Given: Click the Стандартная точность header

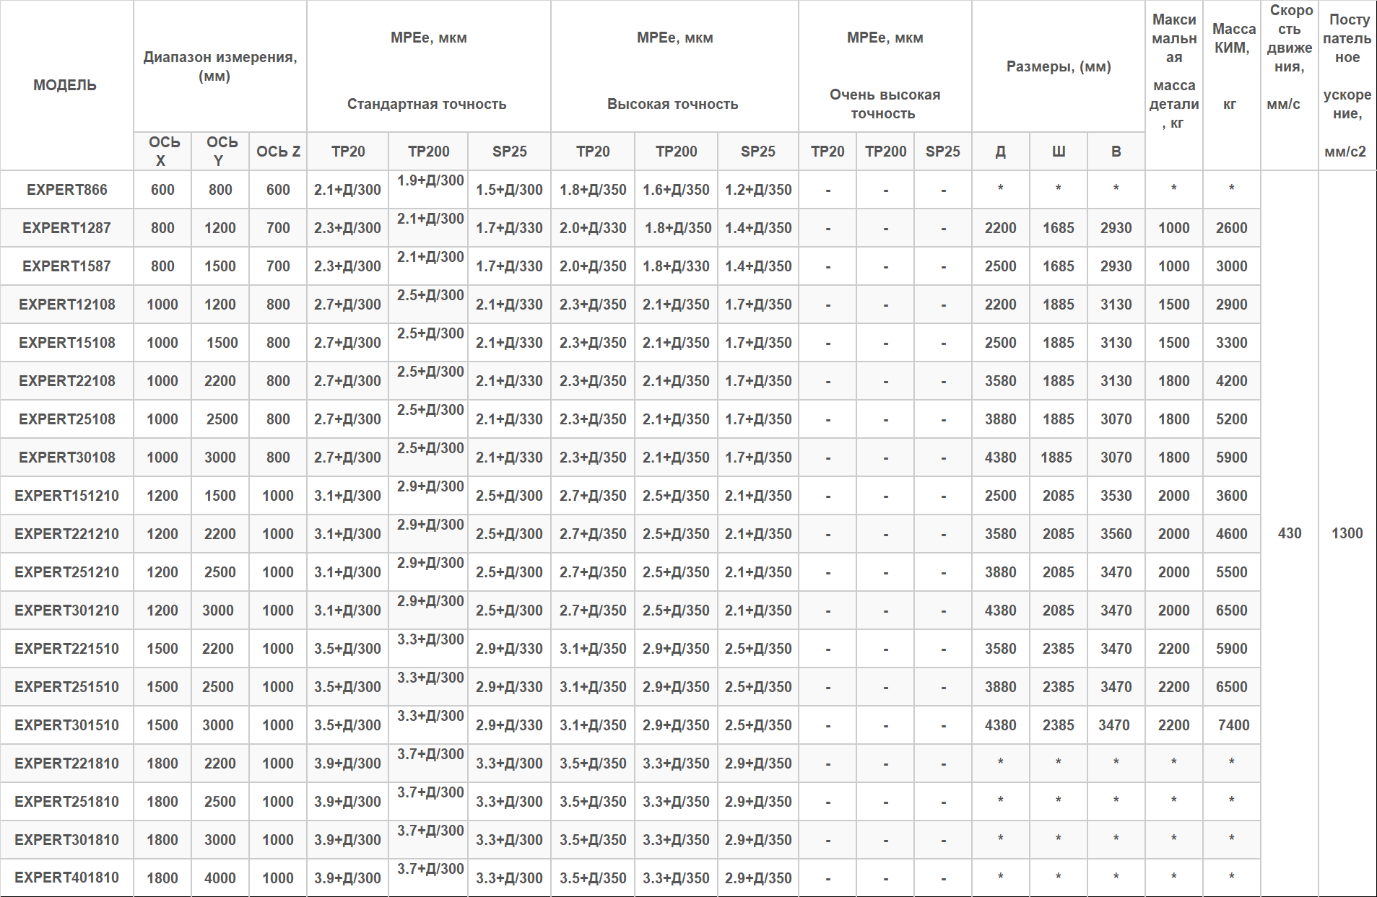Looking at the screenshot, I should pos(427,104).
